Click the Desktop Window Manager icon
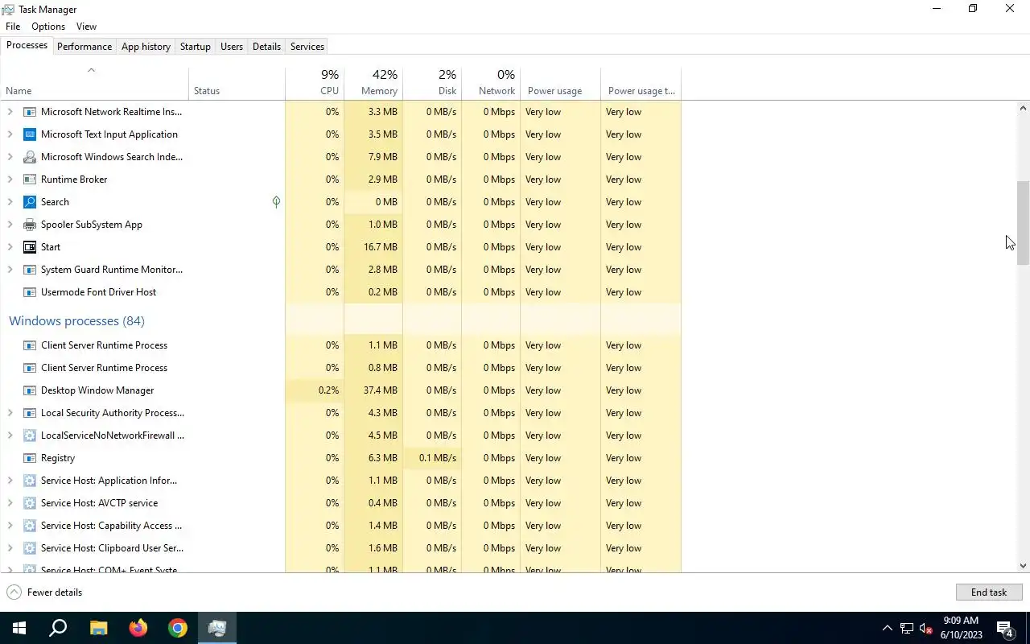 30,390
